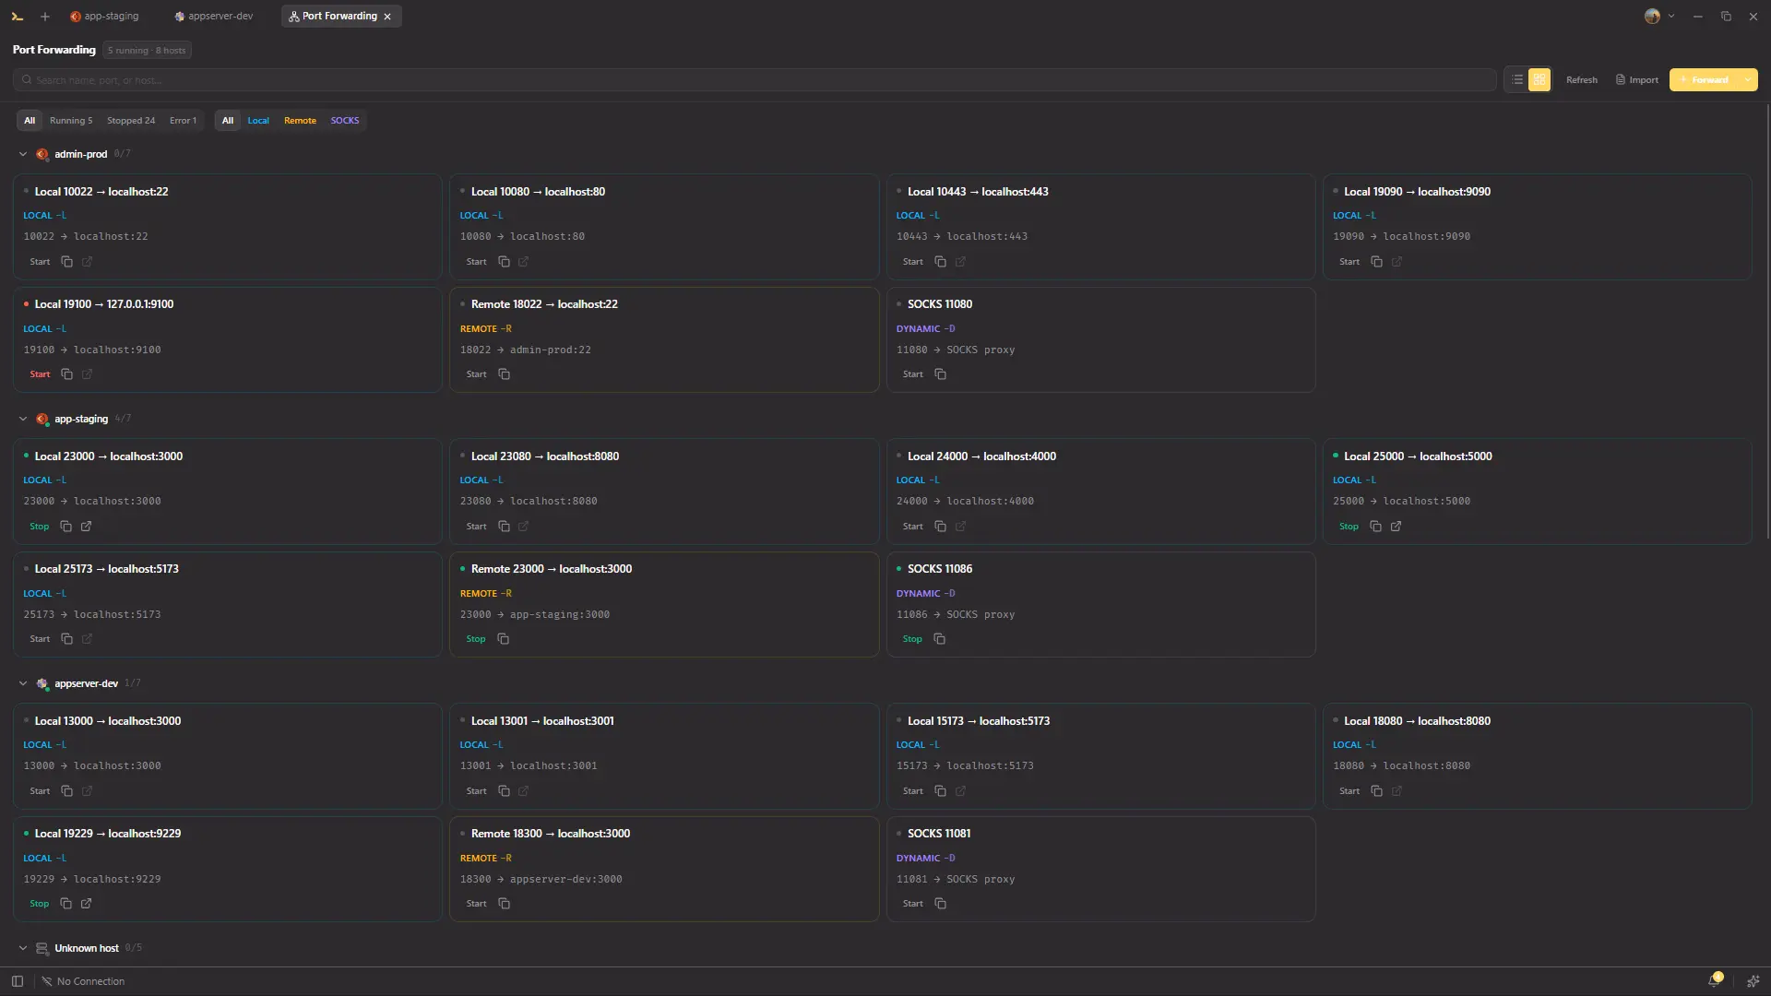Click the vertical scrollbar

click(x=1767, y=323)
